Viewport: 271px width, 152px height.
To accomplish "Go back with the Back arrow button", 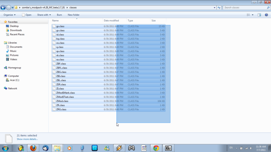I will [3, 8].
